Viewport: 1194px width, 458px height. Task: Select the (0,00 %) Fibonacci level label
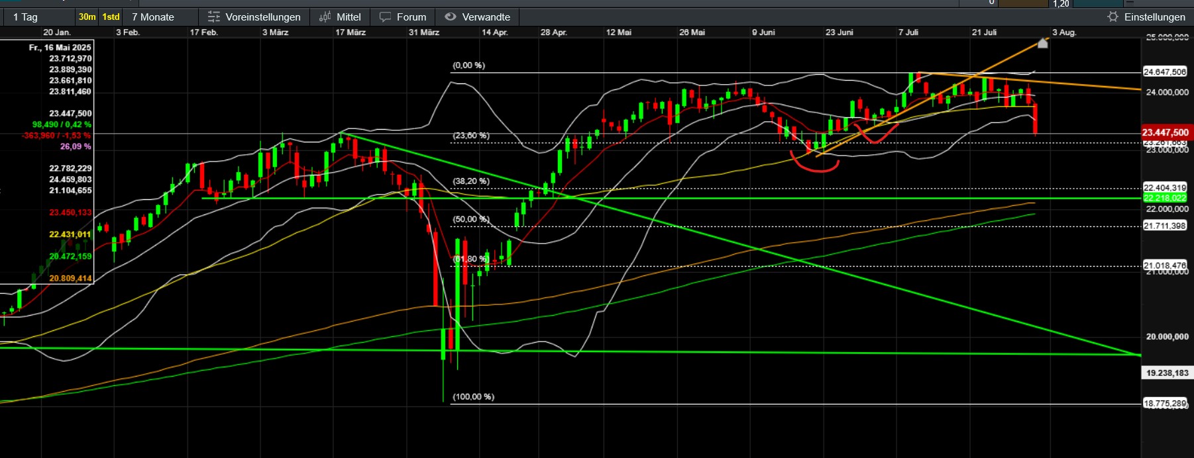pyautogui.click(x=468, y=65)
